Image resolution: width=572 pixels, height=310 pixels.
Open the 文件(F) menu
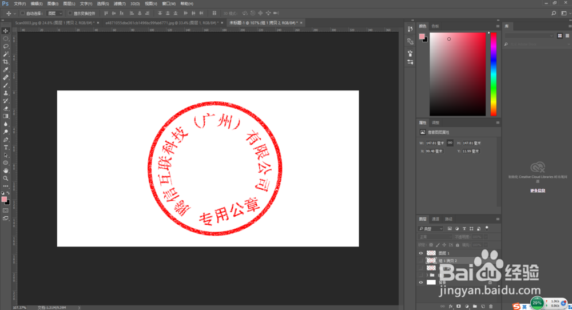(19, 3)
